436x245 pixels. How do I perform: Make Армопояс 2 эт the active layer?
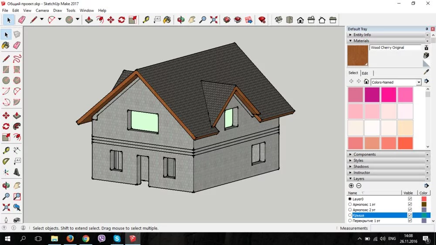tap(350, 210)
